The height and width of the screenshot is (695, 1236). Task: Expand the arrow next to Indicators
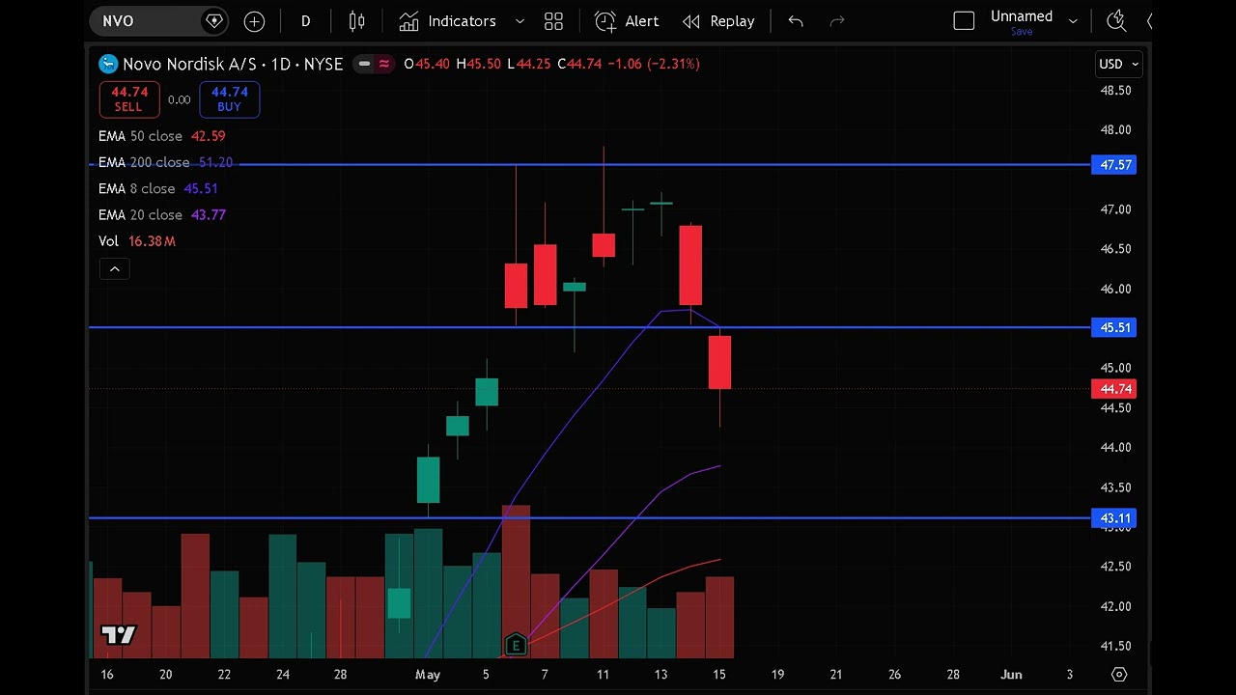(520, 21)
